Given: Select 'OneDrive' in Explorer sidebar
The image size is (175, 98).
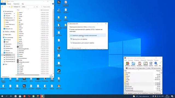Looking at the screenshot, I should (x=10, y=32).
